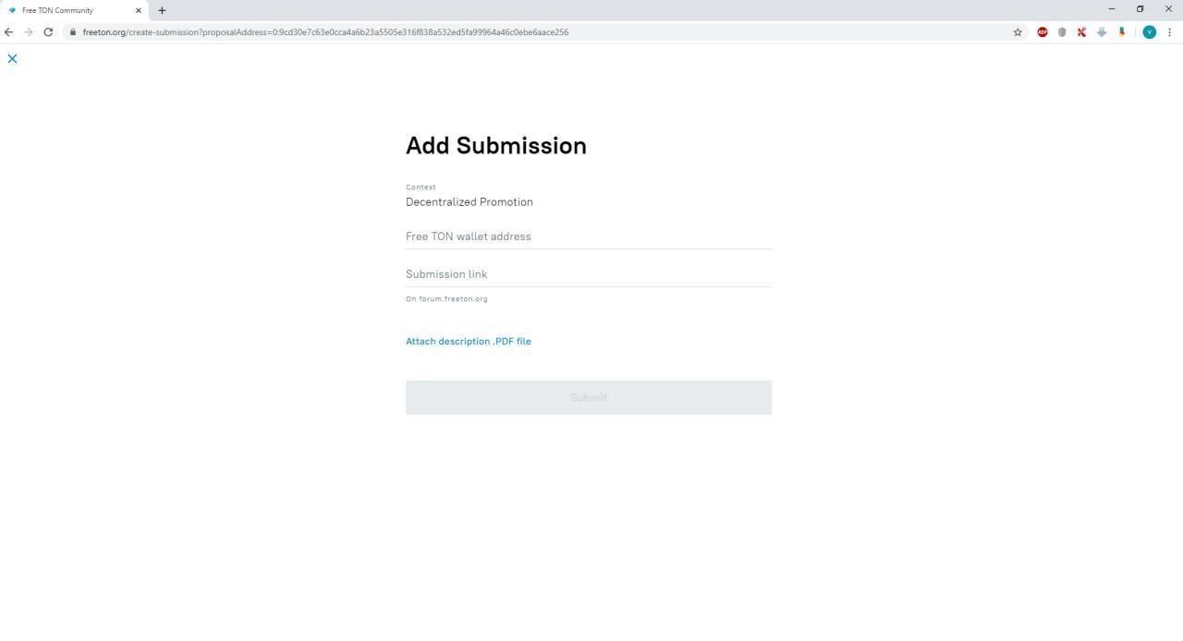
Task: Click the gray download arrow extension
Action: 1102,32
